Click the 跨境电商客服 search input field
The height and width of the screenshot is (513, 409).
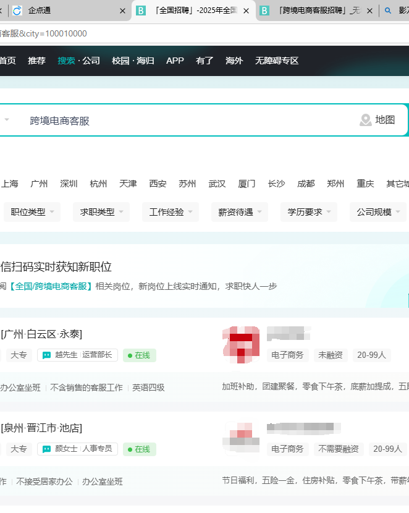tap(185, 121)
